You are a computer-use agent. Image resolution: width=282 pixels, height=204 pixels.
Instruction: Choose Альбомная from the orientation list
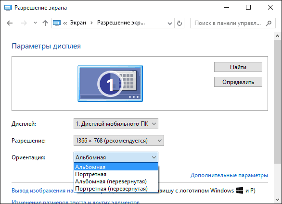point(116,167)
